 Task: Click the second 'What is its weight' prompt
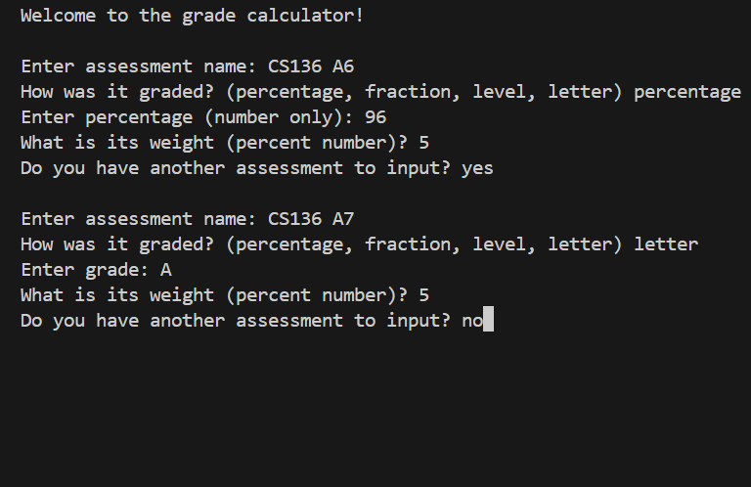pos(214,296)
